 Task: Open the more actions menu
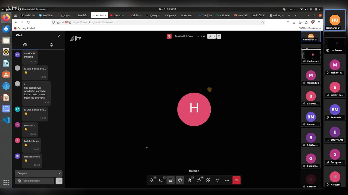coord(227,180)
